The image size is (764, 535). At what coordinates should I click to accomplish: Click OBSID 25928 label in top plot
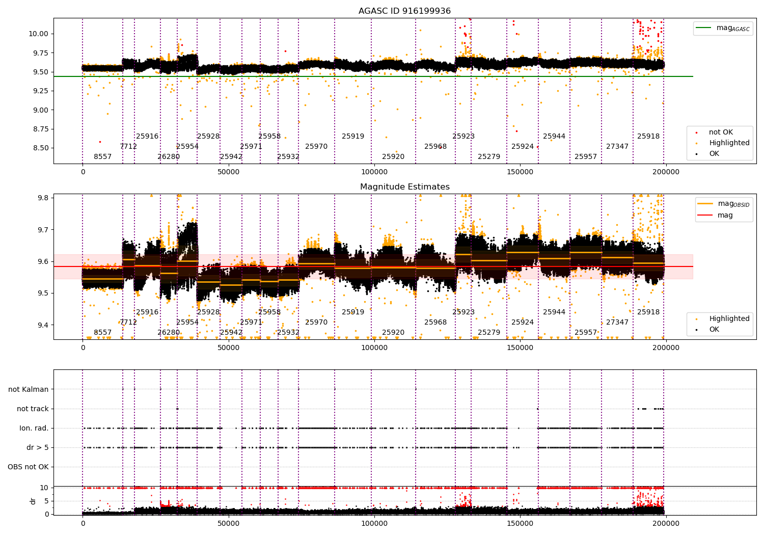click(208, 137)
